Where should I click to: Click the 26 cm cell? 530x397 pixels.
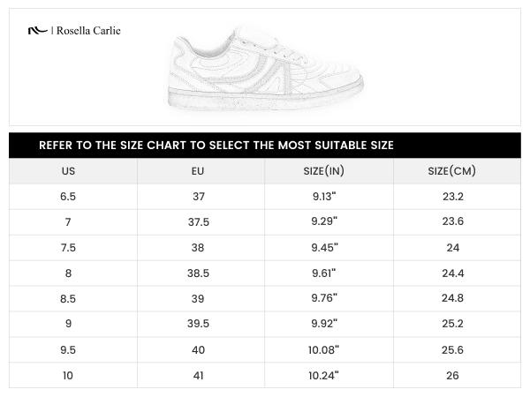pos(452,376)
